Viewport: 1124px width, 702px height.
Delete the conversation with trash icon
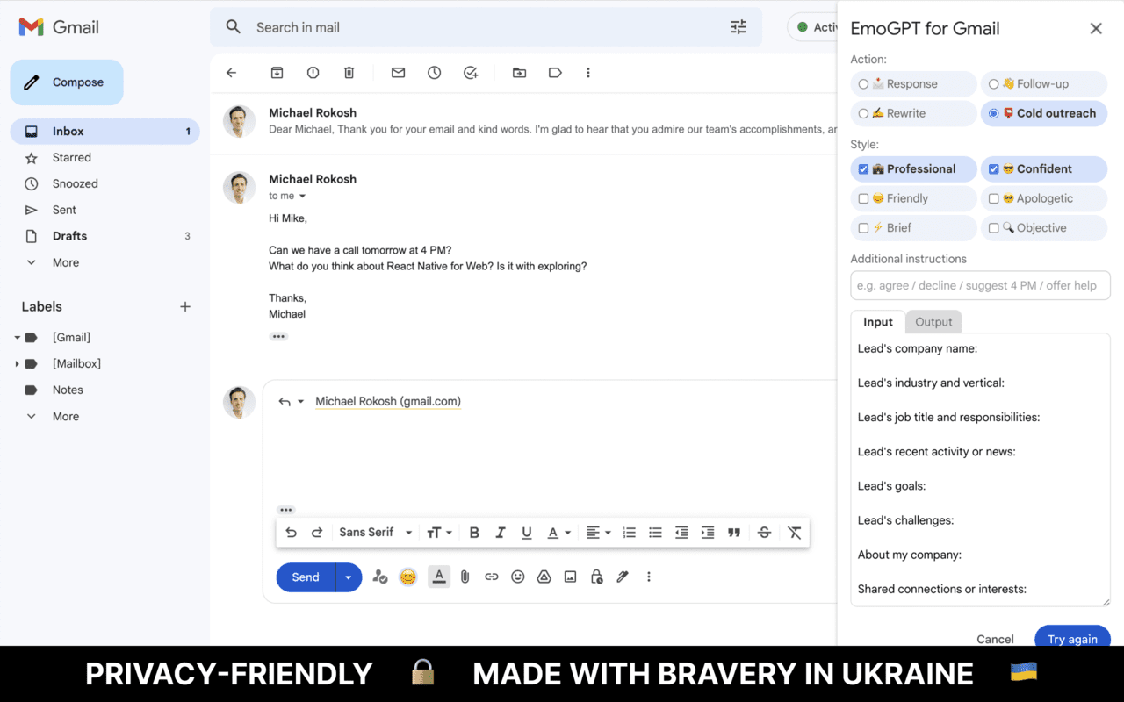[x=349, y=73]
